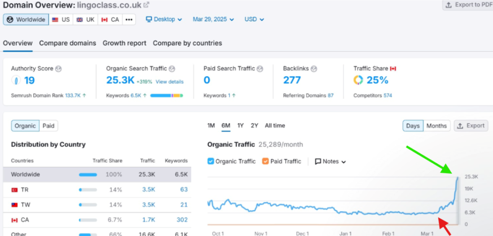Click TW keywords value 21
This screenshot has width=493, height=236.
tap(184, 205)
